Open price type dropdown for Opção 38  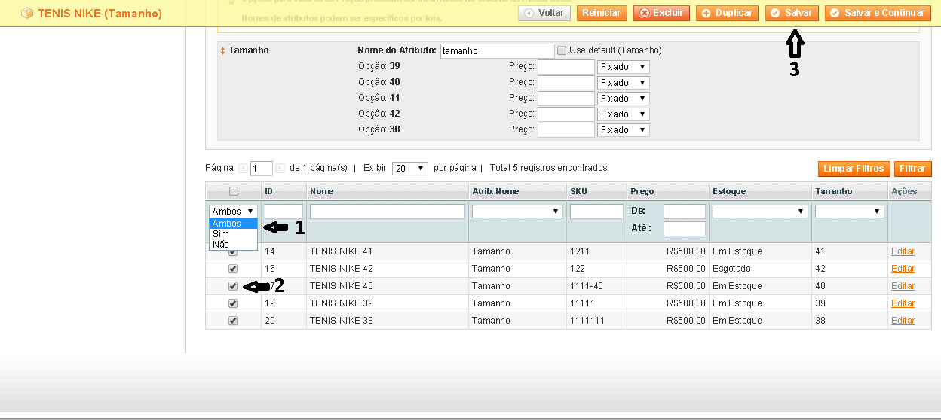point(623,130)
